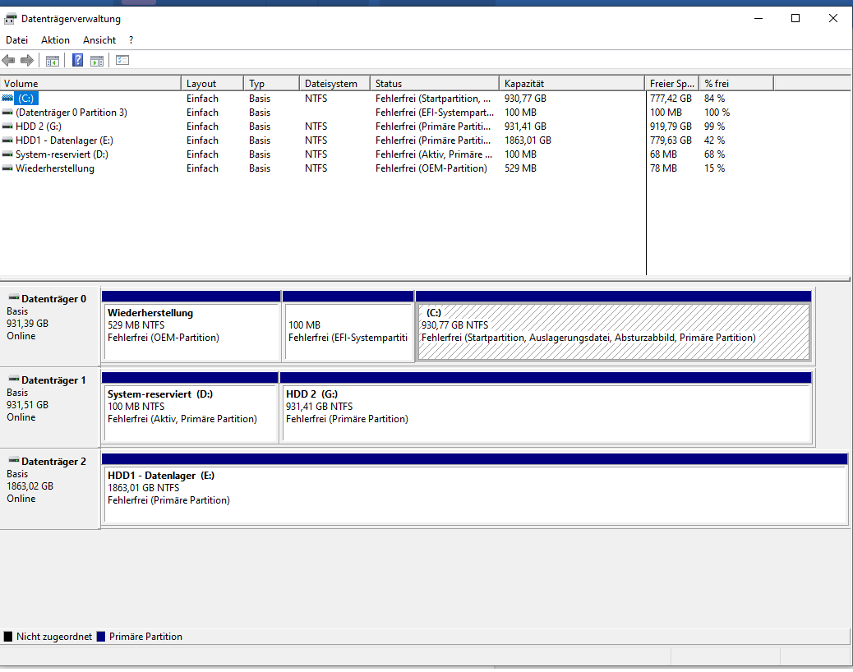
Task: Sort by Kapazität column header
Action: (x=572, y=84)
